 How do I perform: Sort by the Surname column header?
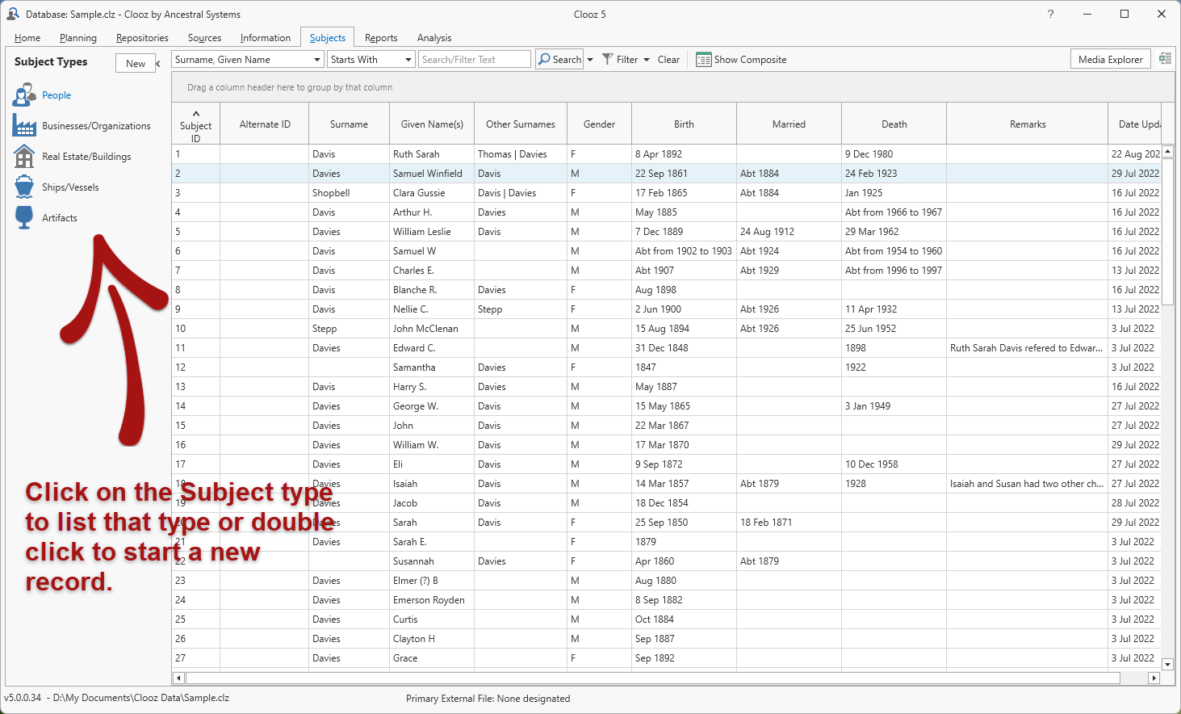coord(349,124)
